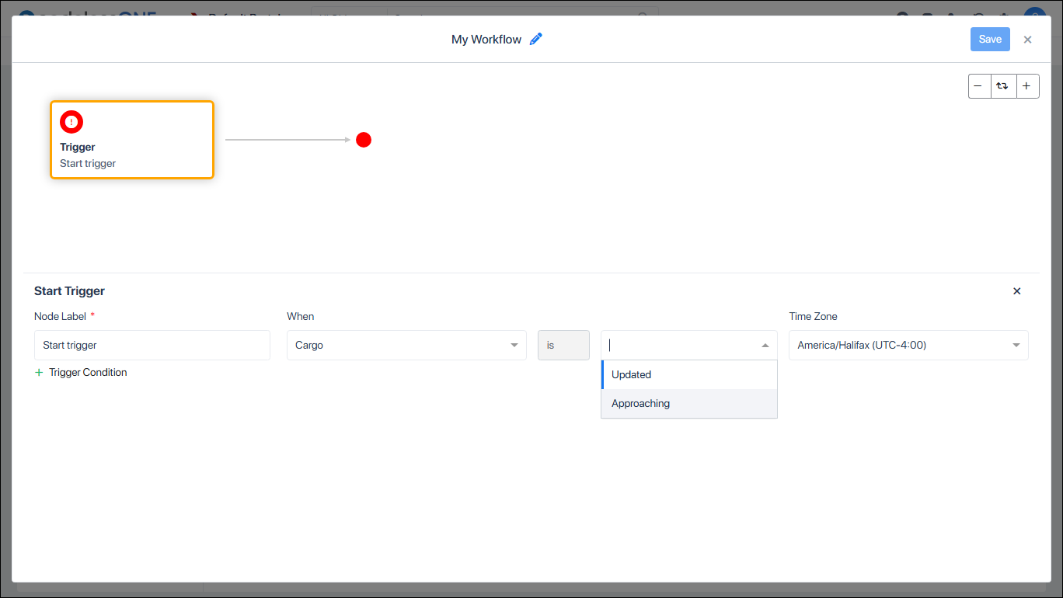Screen dimensions: 1063x598
Task: Click the disabled 'is' operator field
Action: (x=563, y=346)
